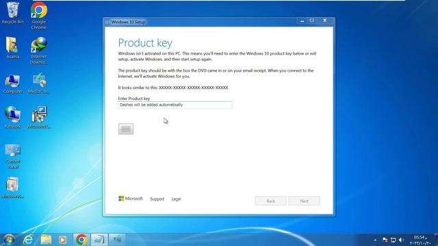
Task: Select the Computer desktop icon
Action: [12, 83]
